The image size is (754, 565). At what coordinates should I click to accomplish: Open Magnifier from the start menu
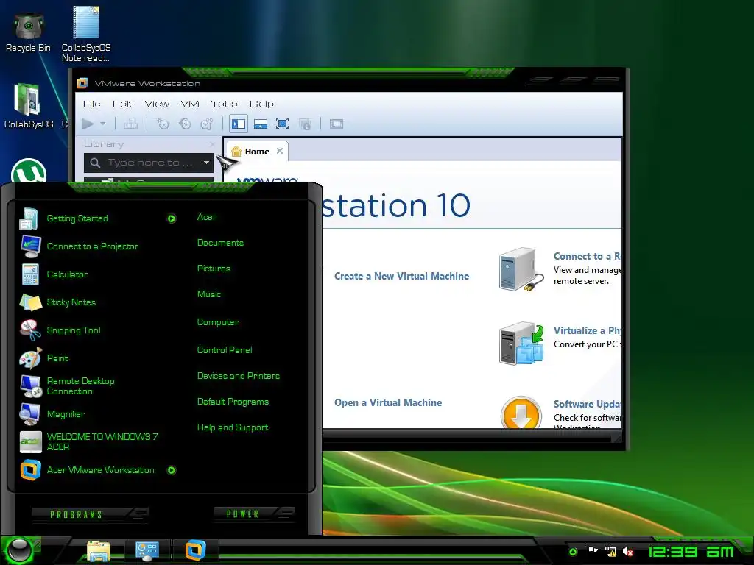[66, 413]
